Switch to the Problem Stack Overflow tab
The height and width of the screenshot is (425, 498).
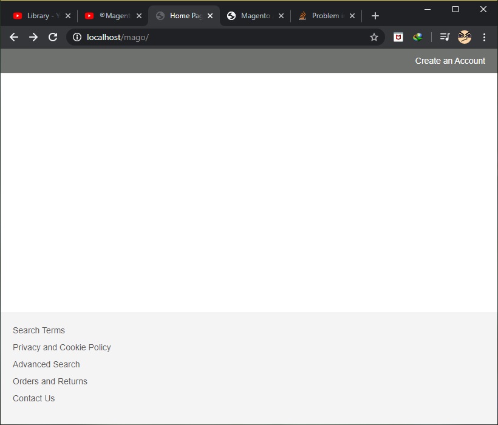(x=322, y=16)
